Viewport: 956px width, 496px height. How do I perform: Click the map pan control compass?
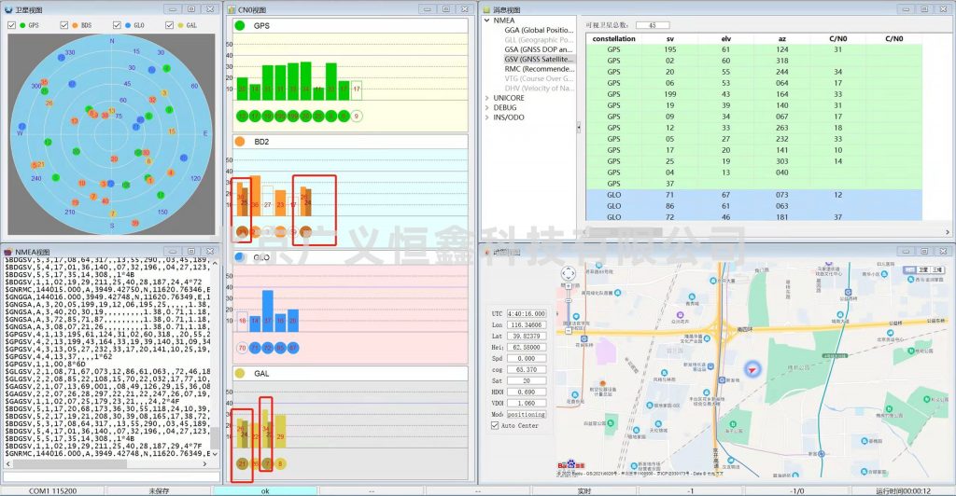(x=568, y=274)
